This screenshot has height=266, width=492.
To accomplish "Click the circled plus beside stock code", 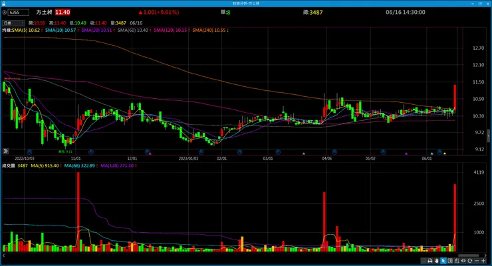I will pyautogui.click(x=5, y=13).
